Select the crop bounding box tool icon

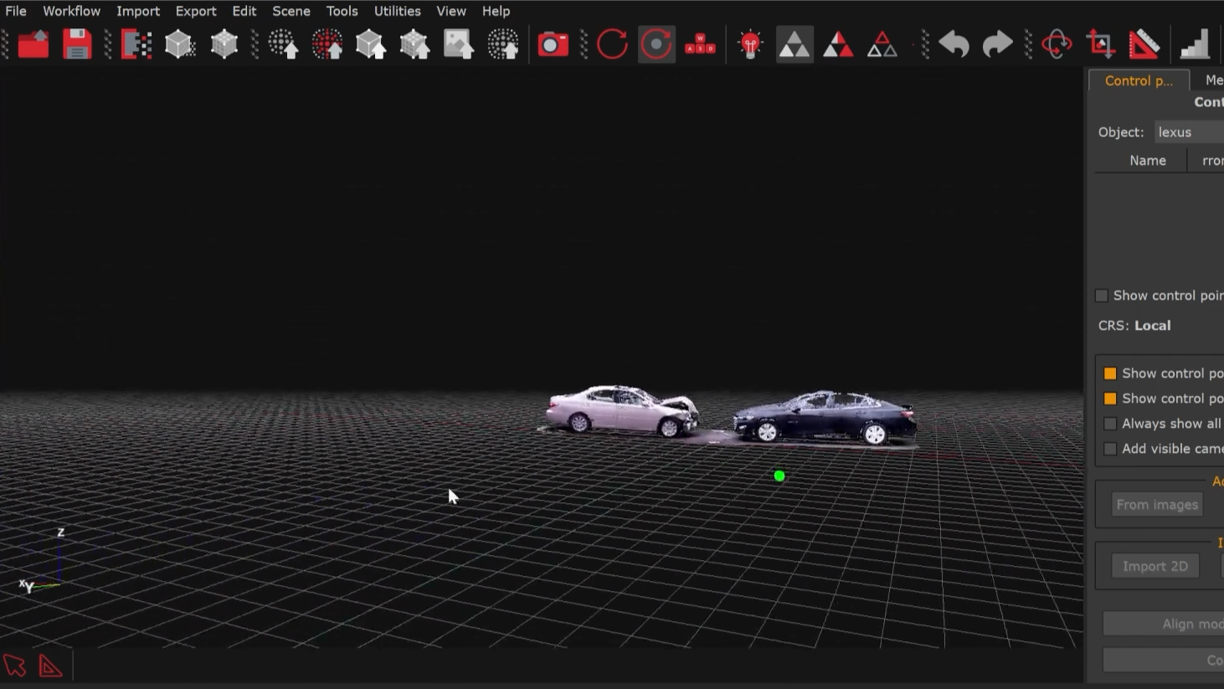(x=1100, y=44)
